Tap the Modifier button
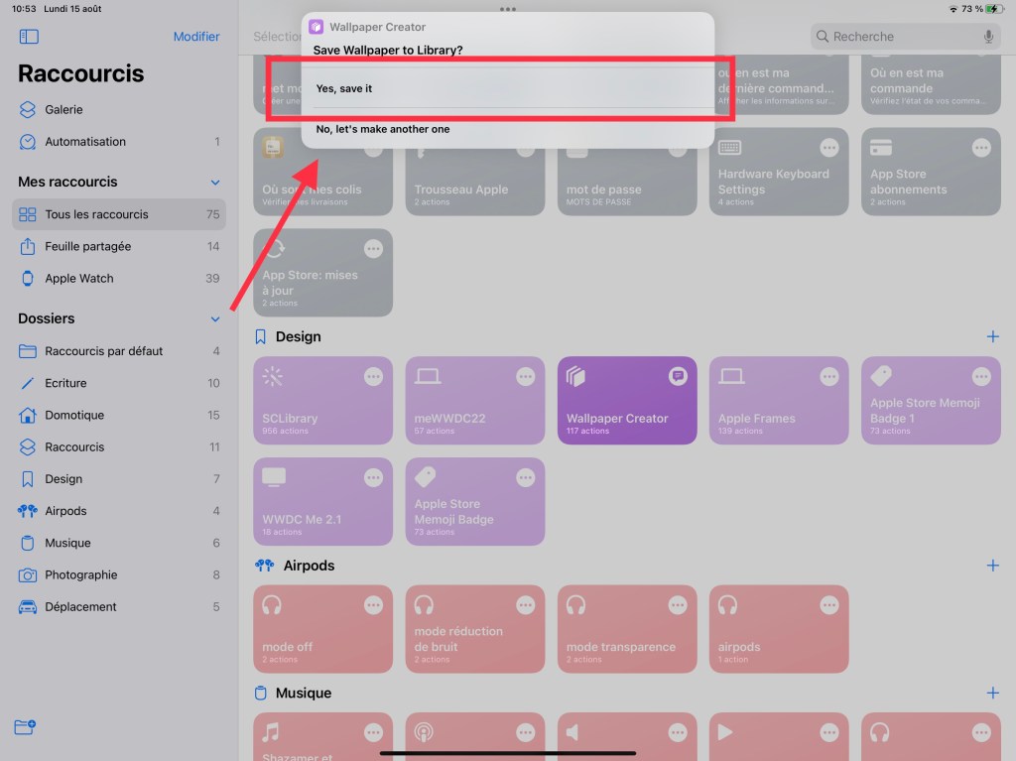1016x761 pixels. (x=196, y=37)
